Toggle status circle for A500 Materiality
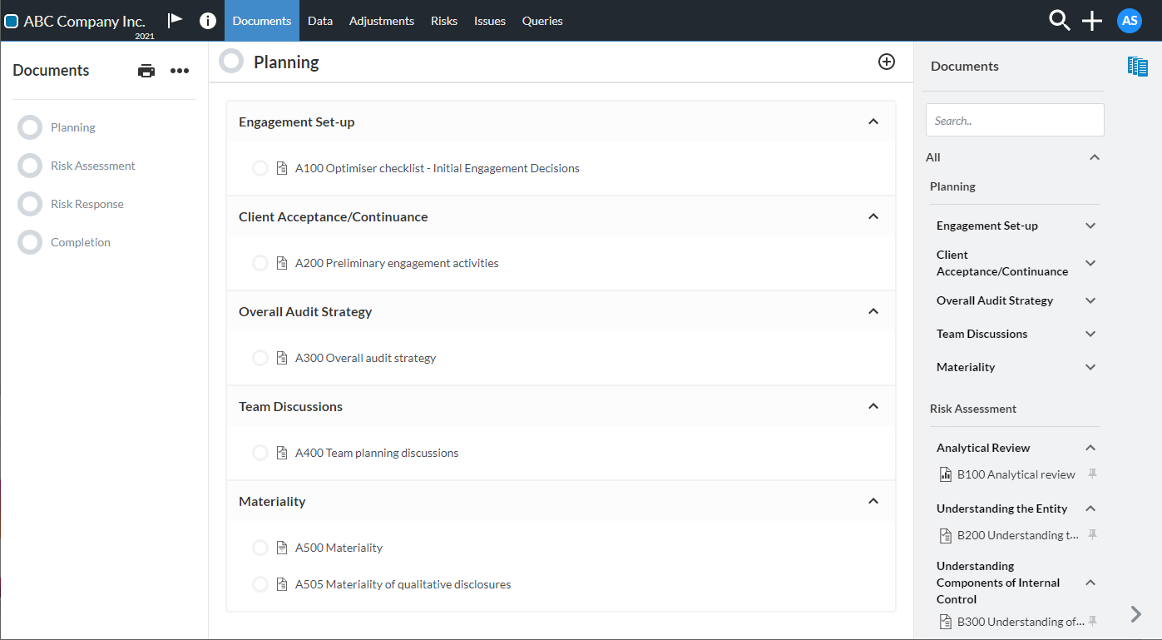This screenshot has height=640, width=1162. (260, 548)
